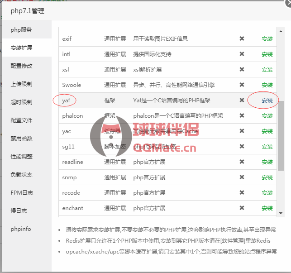
Task: Open the 上传限制 settings tab
Action: [x=21, y=84]
